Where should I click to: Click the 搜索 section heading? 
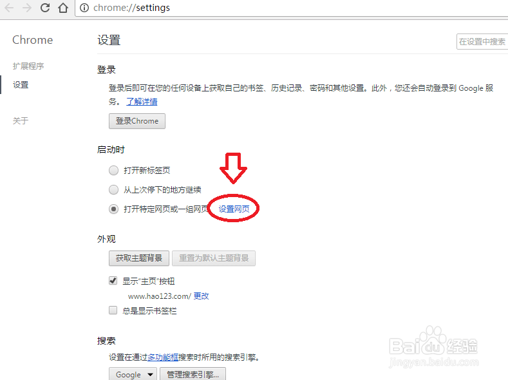(106, 341)
